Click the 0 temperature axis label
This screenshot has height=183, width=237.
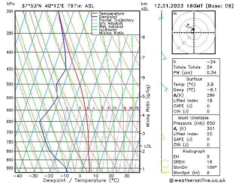click(x=80, y=176)
